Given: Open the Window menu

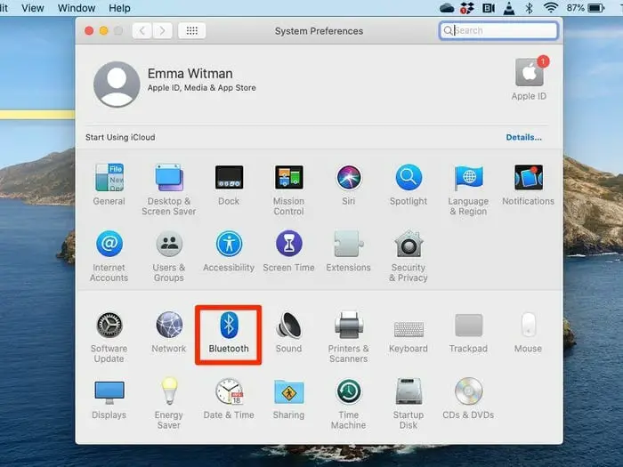Looking at the screenshot, I should (x=77, y=8).
